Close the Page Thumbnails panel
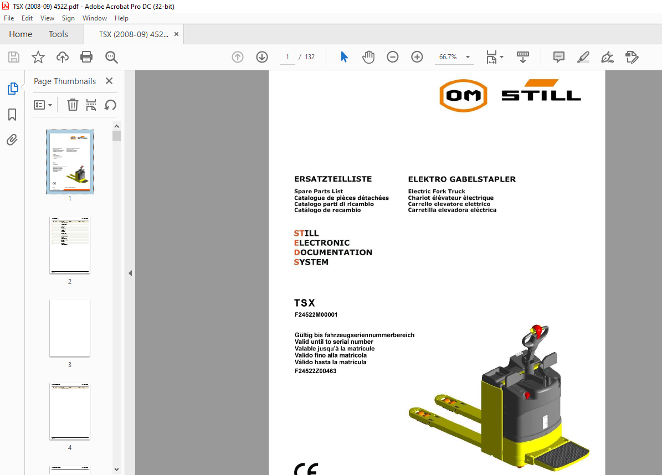The height and width of the screenshot is (475, 662). pyautogui.click(x=109, y=81)
